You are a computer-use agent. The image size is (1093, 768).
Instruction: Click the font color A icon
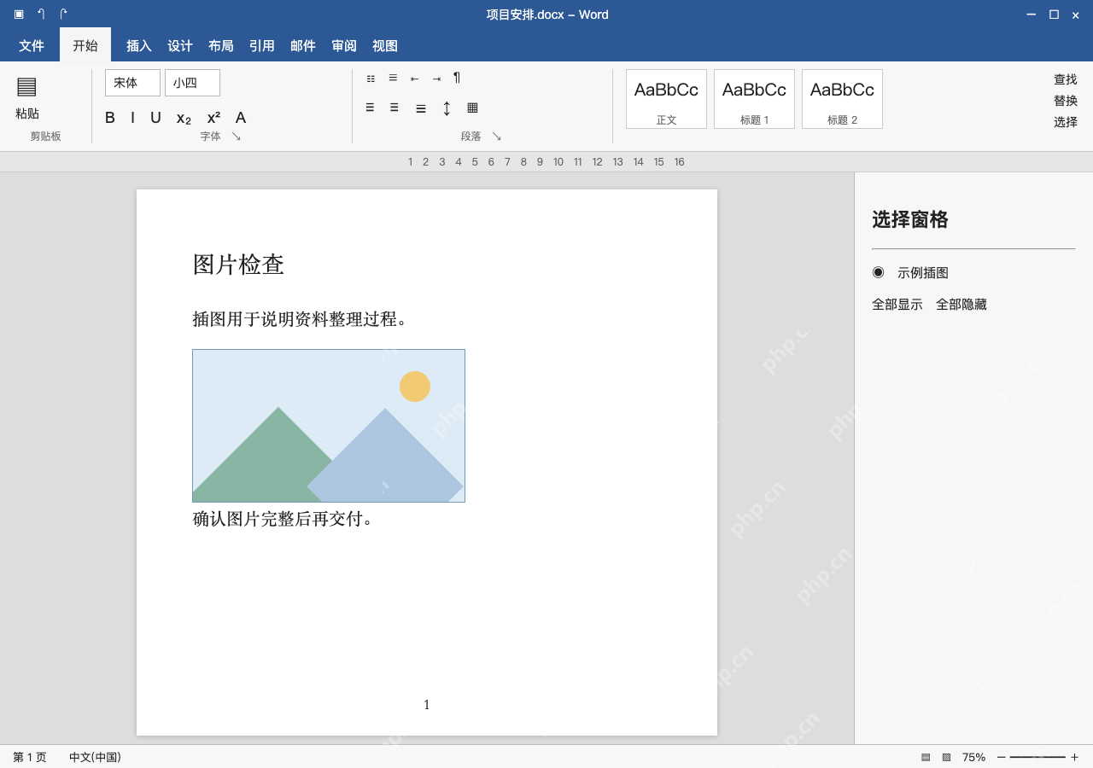tap(241, 118)
